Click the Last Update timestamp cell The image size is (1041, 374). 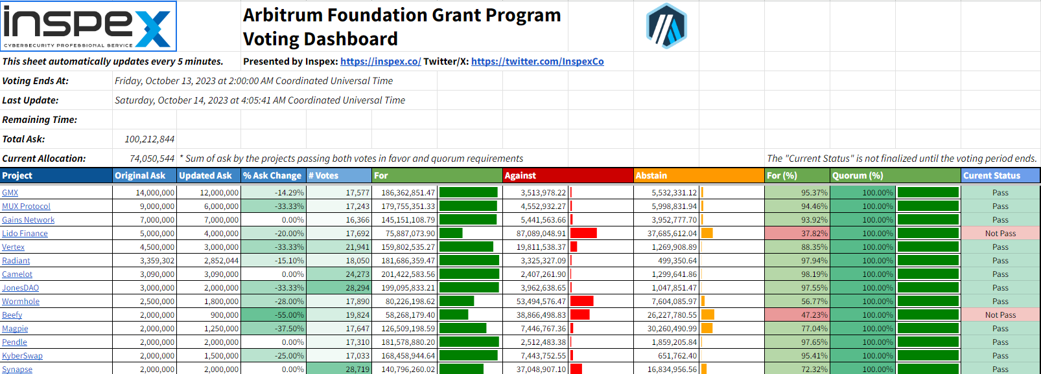[260, 100]
